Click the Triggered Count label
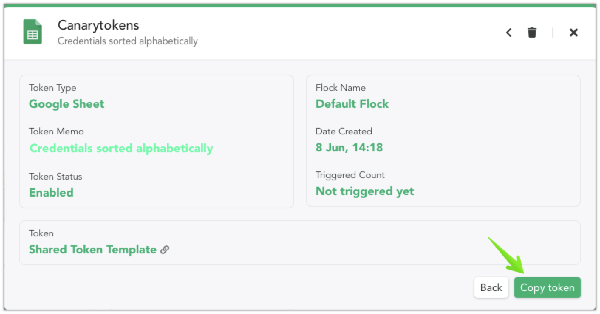The width and height of the screenshot is (600, 314). [350, 175]
